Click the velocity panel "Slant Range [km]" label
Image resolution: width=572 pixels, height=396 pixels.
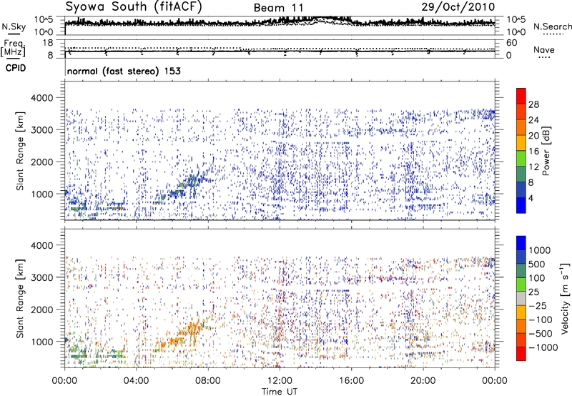20,299
